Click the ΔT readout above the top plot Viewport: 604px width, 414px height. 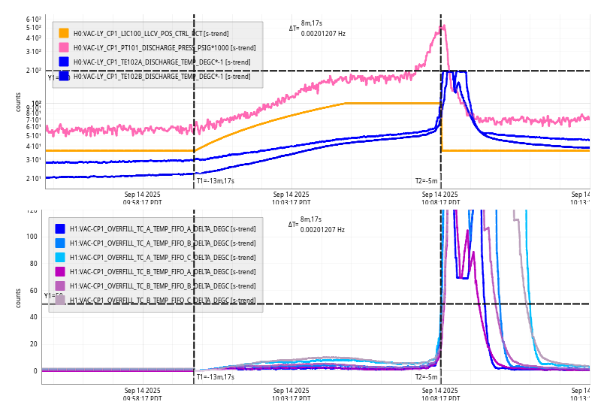[317, 29]
